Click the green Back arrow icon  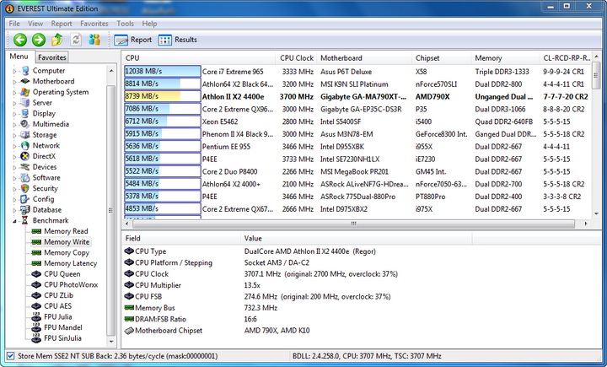[20, 40]
